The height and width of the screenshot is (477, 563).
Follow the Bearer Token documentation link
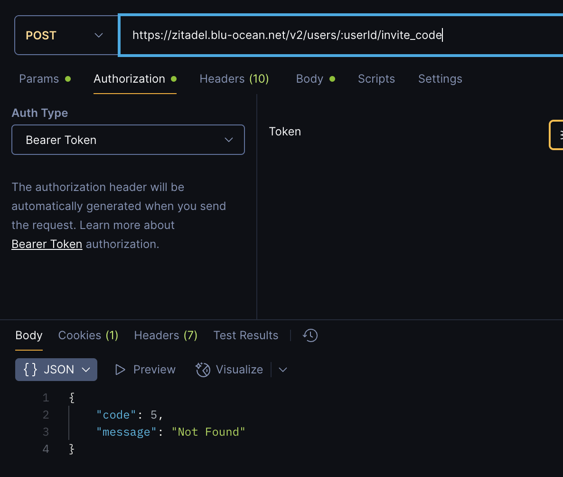pyautogui.click(x=47, y=244)
